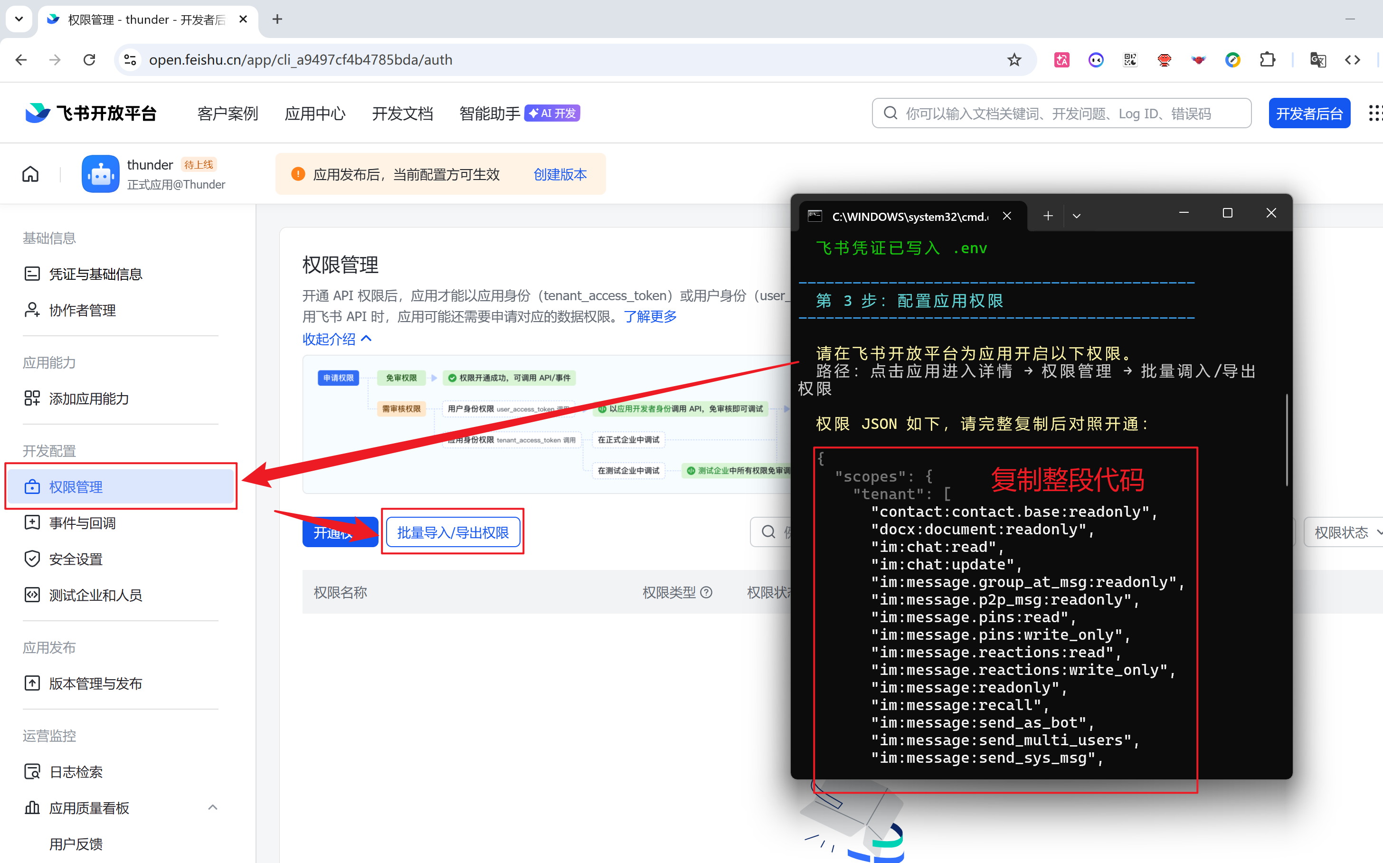Image resolution: width=1383 pixels, height=863 pixels.
Task: Click the QR code extension icon
Action: [x=1130, y=60]
